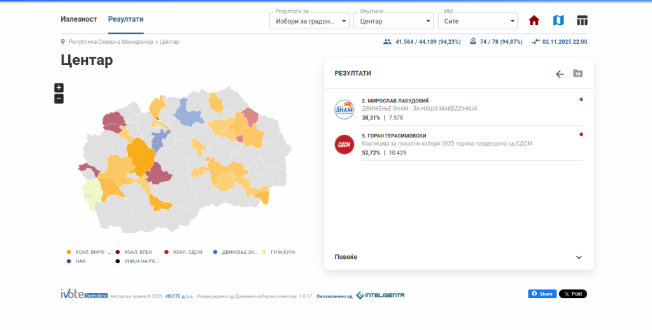
Task: Switch to map view icon
Action: click(x=558, y=20)
